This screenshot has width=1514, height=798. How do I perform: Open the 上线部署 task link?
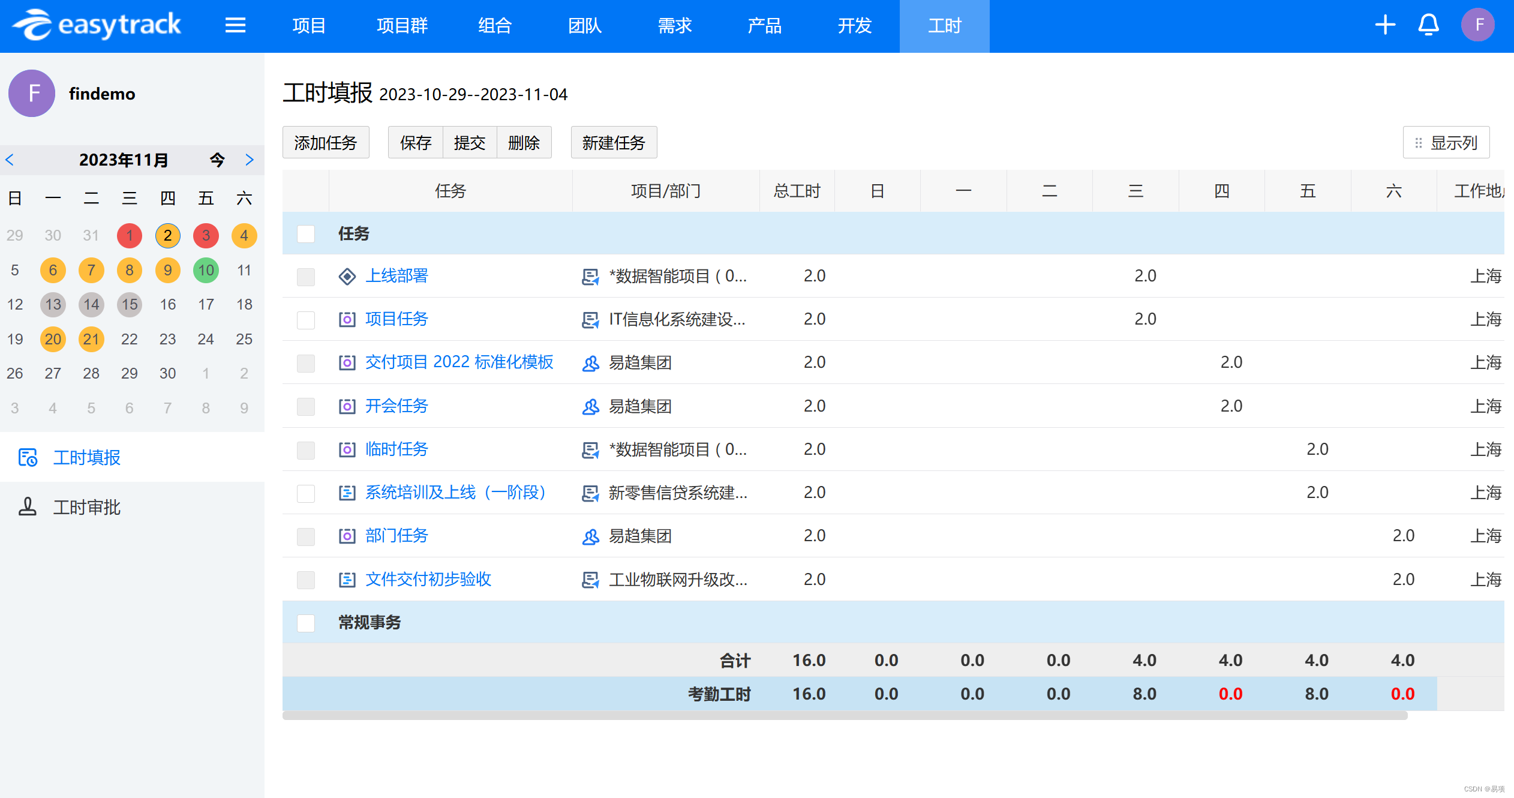[396, 276]
